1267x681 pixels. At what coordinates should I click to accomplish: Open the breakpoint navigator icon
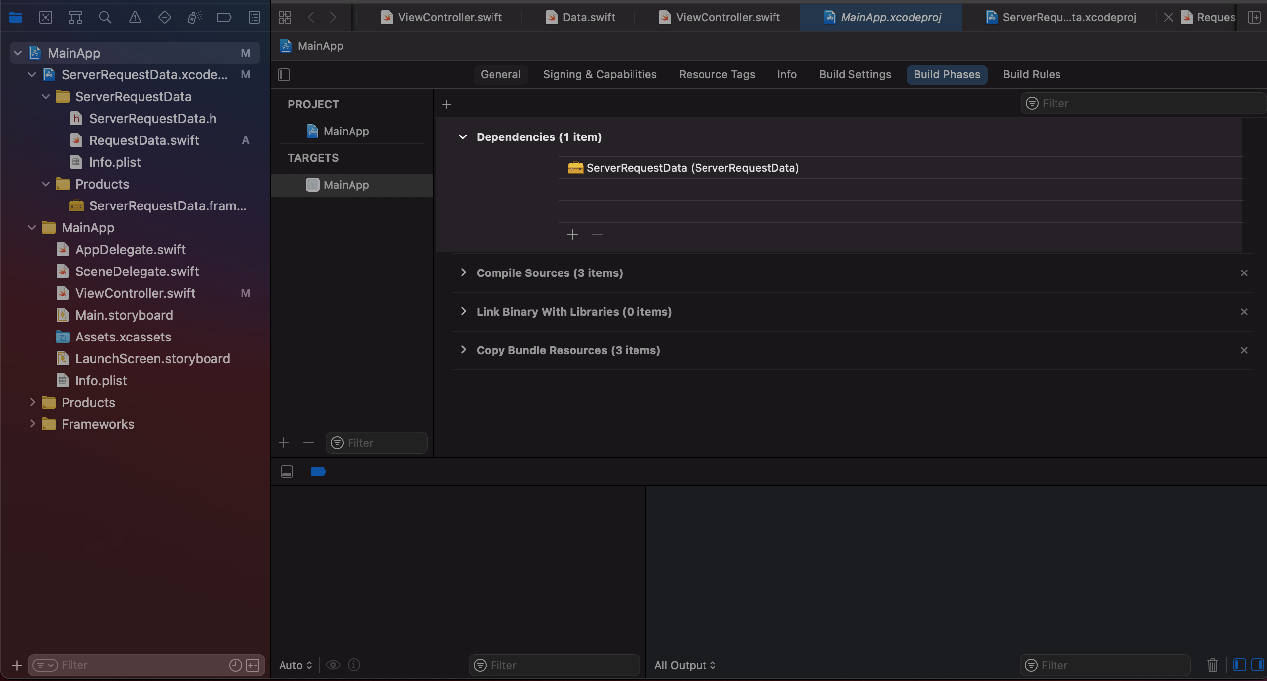[224, 18]
